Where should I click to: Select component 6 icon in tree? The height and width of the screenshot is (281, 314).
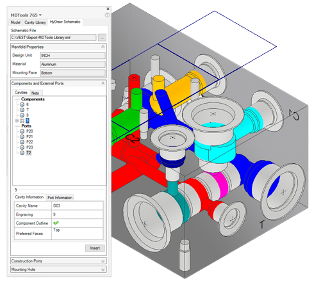coord(22,104)
